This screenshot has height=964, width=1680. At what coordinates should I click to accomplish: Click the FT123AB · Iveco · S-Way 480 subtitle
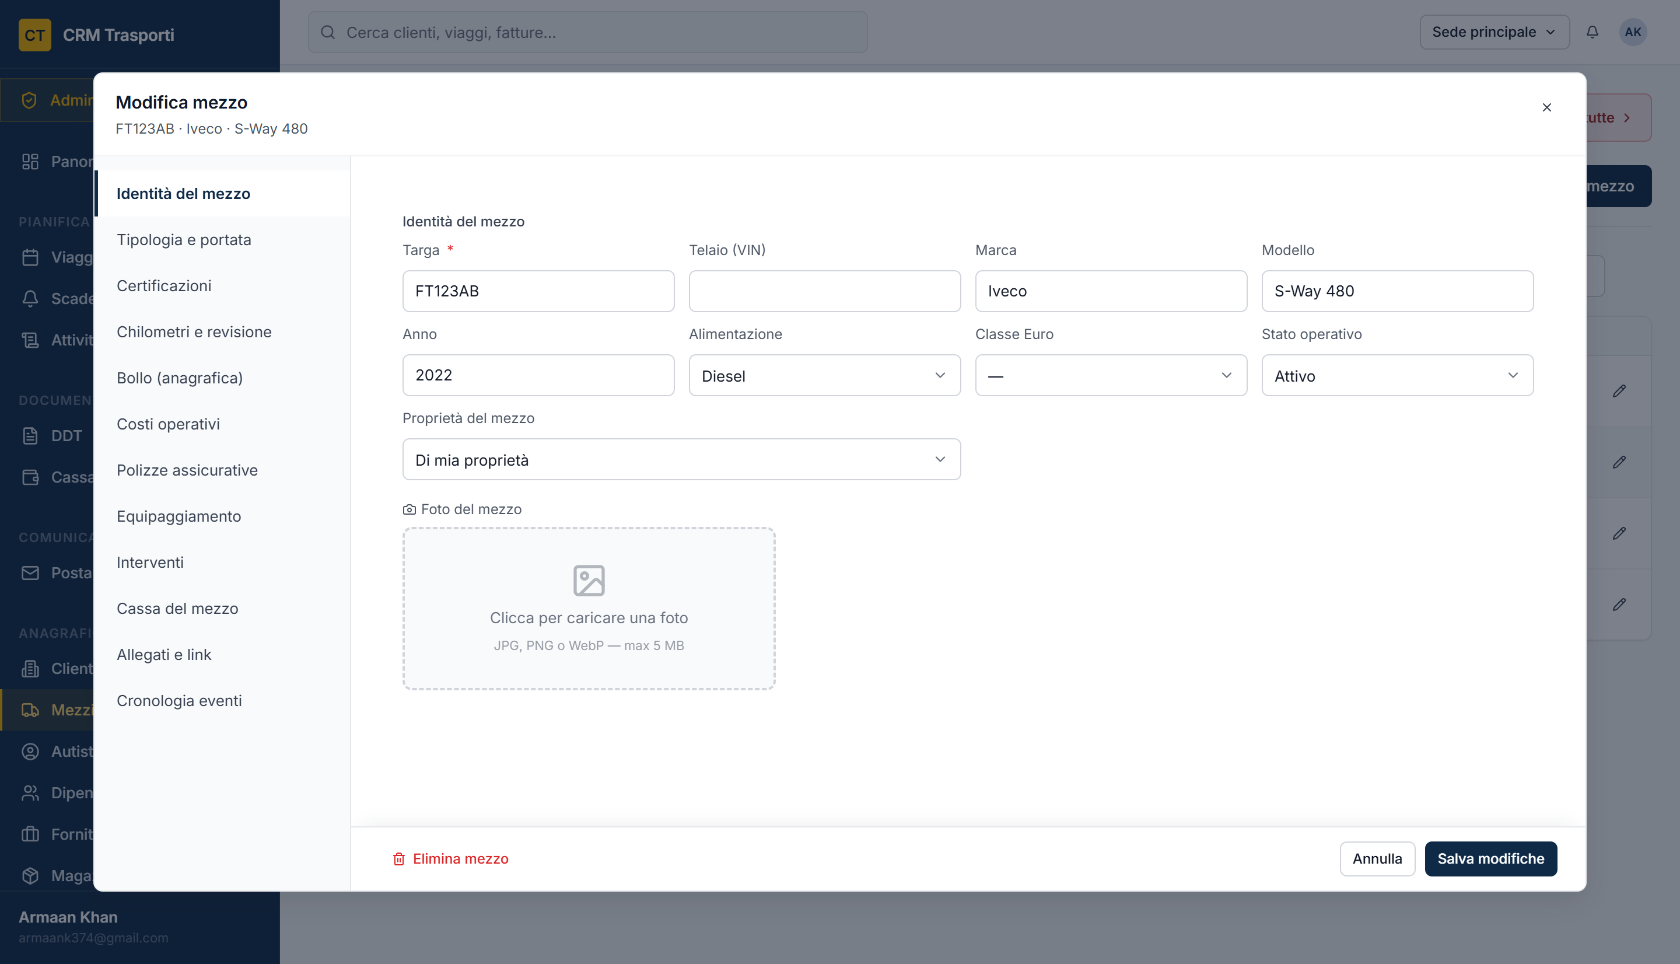pyautogui.click(x=212, y=128)
